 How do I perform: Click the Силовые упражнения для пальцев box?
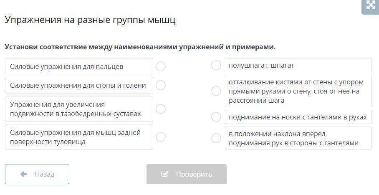point(79,66)
